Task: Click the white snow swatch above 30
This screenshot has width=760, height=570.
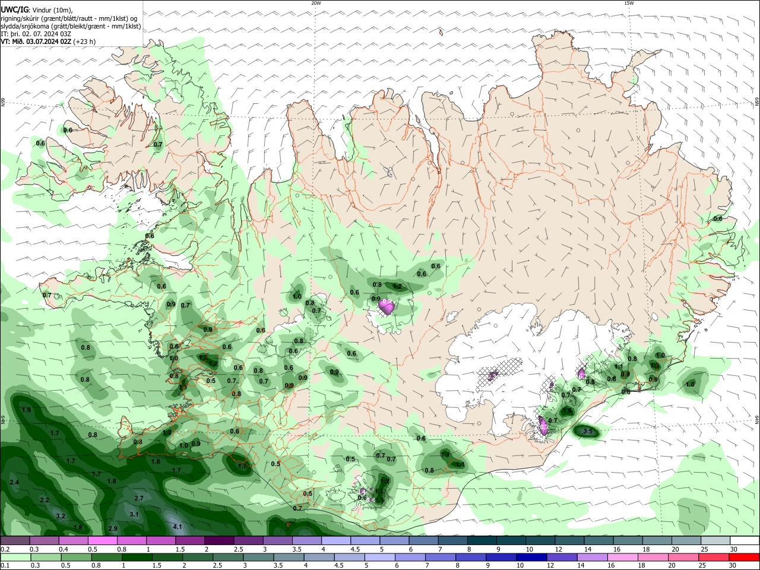Action: coord(745,541)
